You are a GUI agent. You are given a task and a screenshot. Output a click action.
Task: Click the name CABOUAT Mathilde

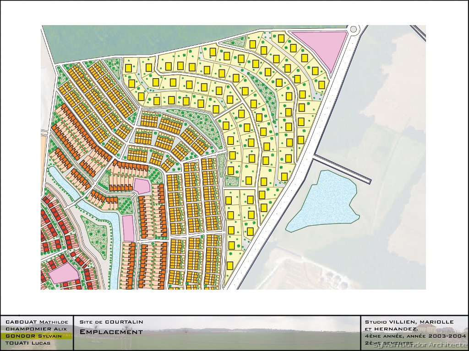coord(37,322)
